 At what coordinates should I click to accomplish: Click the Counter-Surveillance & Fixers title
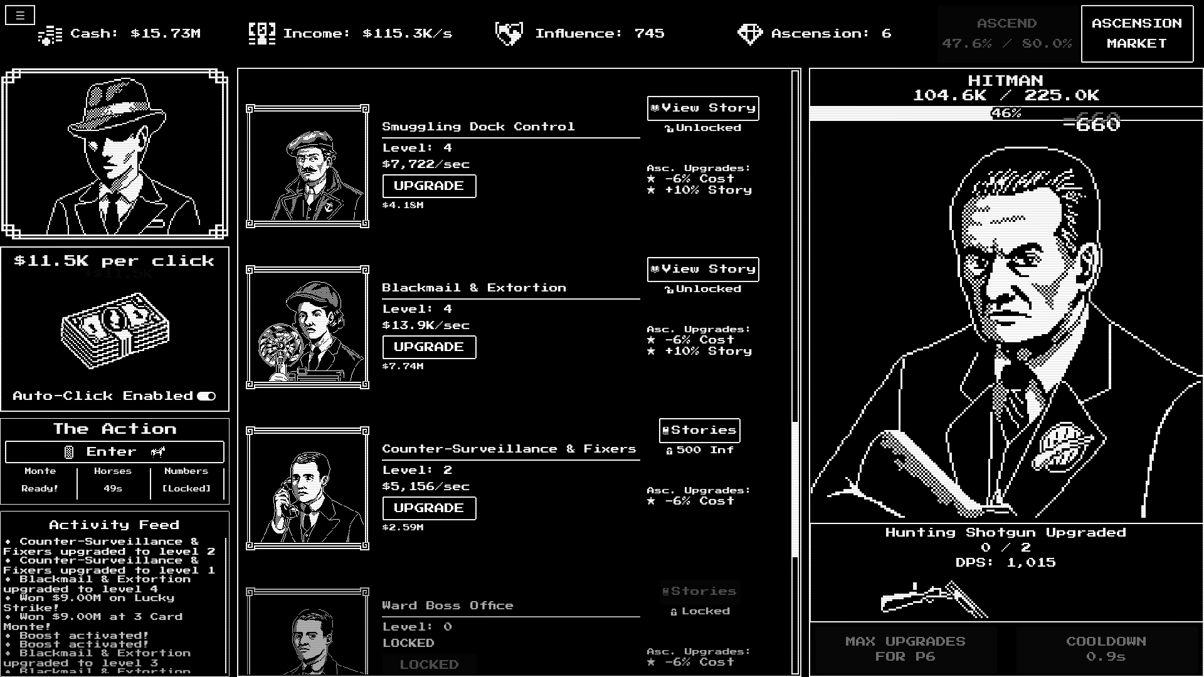click(509, 449)
